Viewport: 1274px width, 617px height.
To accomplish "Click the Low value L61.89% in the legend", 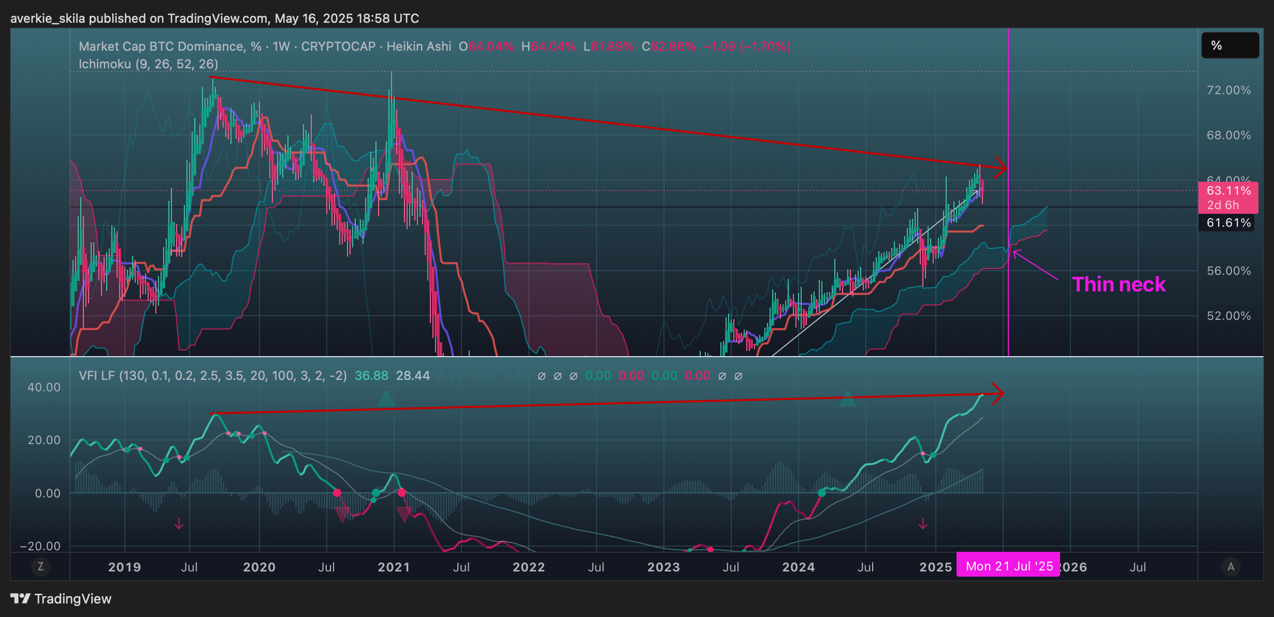I will pos(609,47).
